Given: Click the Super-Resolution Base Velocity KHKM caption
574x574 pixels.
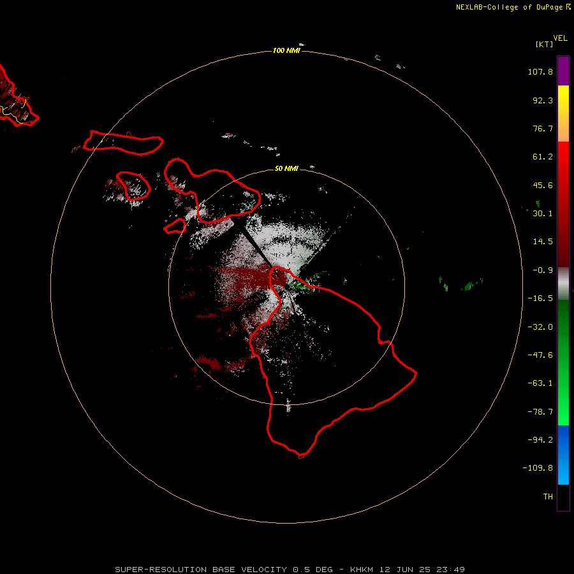Looking at the screenshot, I should [x=290, y=570].
